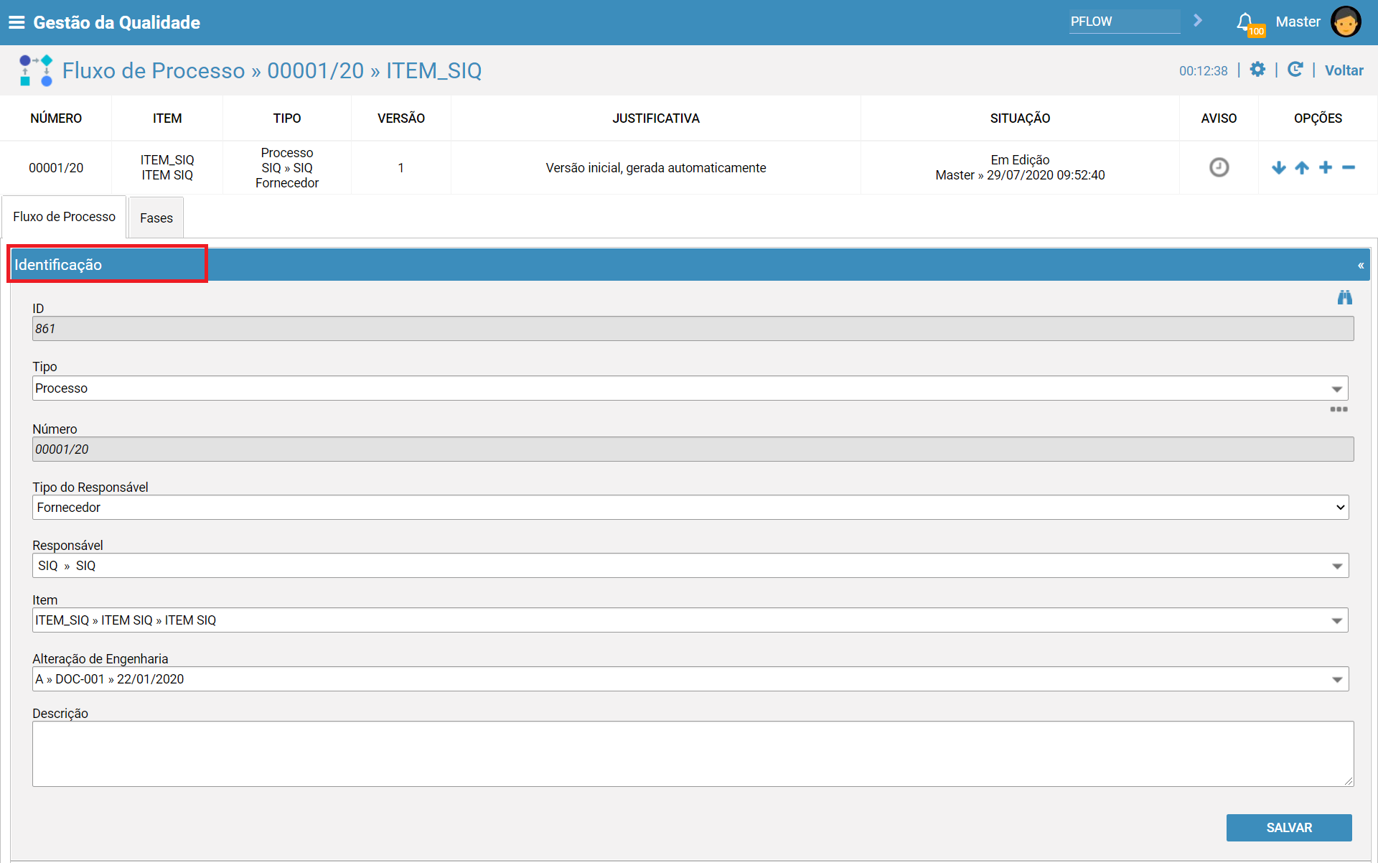Collapse the Identificação panel chevron
The height and width of the screenshot is (863, 1378).
pyautogui.click(x=1361, y=266)
